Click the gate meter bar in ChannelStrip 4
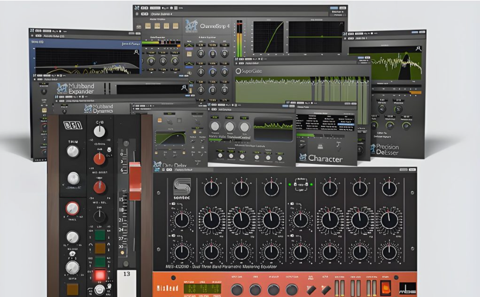This screenshot has width=480, height=297. (161, 43)
